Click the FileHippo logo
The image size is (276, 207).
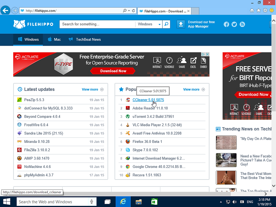point(33,24)
